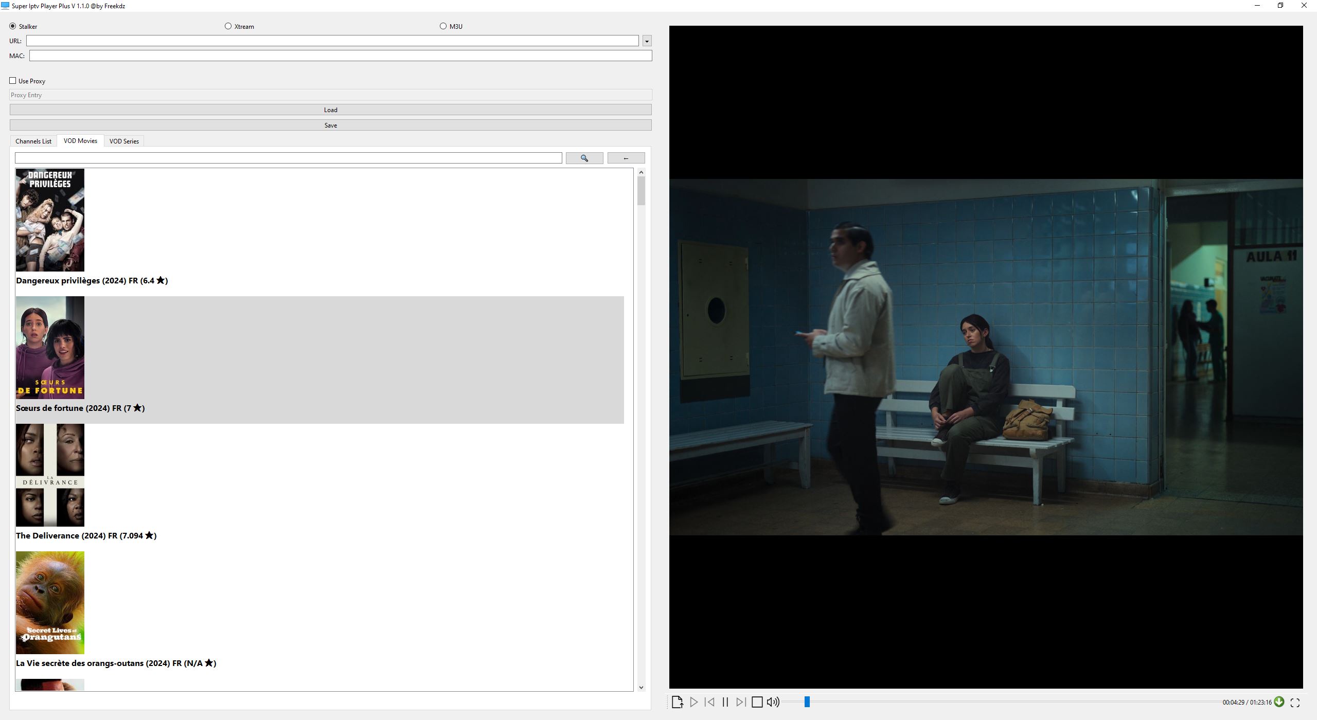Close the Super Iptv Player window
The height and width of the screenshot is (720, 1317).
click(x=1304, y=6)
